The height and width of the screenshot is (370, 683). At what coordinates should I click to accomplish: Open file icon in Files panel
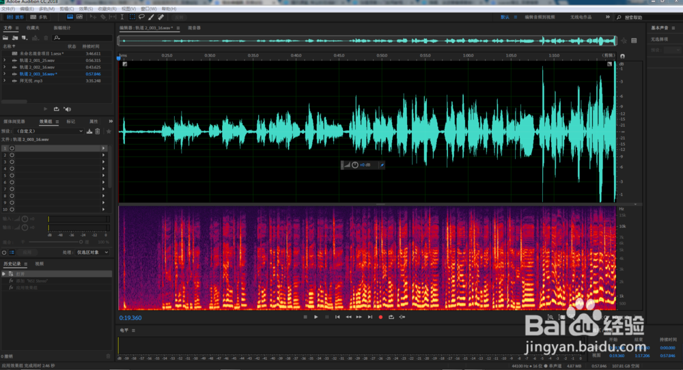(5, 38)
